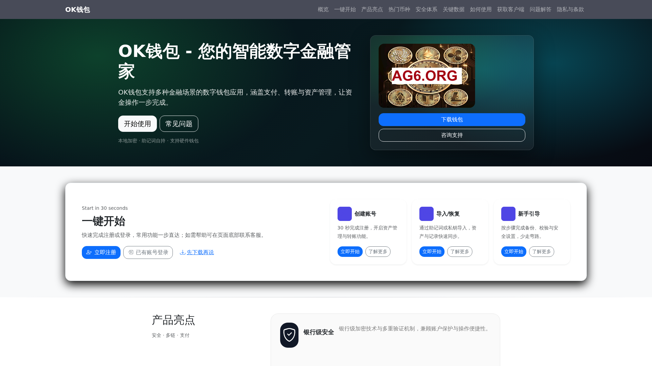
Task: Click the user-plus icon in 立即注册
Action: [89, 252]
